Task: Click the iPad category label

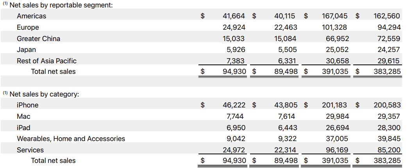Action: point(23,128)
